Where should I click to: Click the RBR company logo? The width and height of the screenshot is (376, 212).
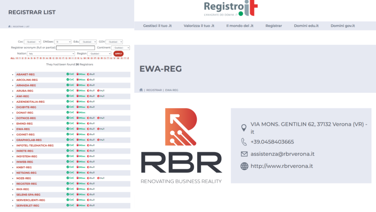181,146
